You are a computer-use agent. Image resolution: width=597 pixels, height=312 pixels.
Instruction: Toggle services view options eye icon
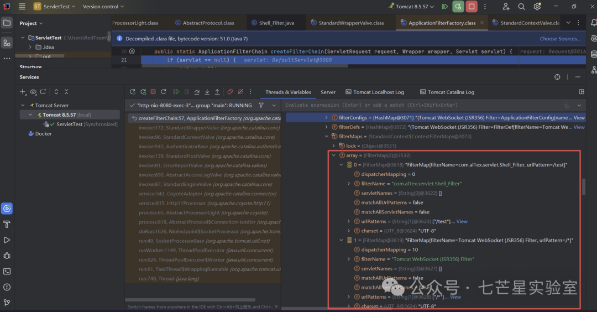pyautogui.click(x=33, y=92)
